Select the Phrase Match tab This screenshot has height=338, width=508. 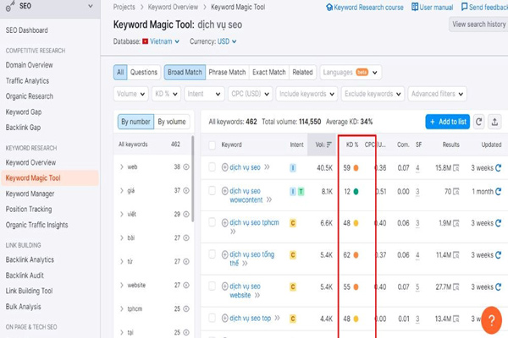[227, 72]
